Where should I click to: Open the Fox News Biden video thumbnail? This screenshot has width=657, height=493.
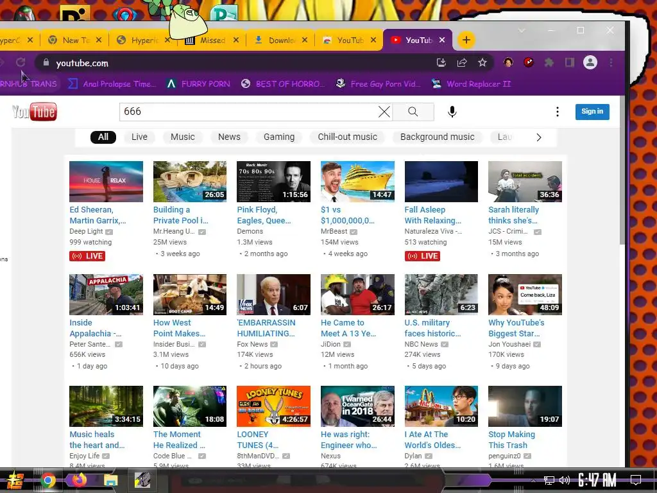click(273, 294)
